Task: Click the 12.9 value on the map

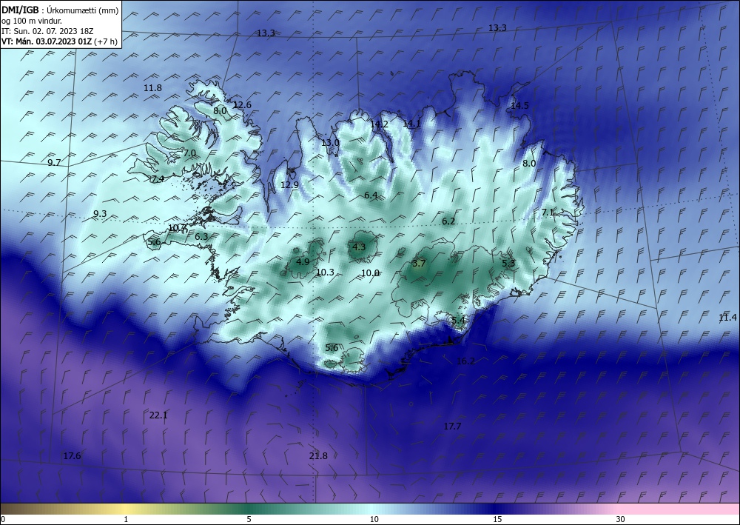Action: [x=289, y=184]
